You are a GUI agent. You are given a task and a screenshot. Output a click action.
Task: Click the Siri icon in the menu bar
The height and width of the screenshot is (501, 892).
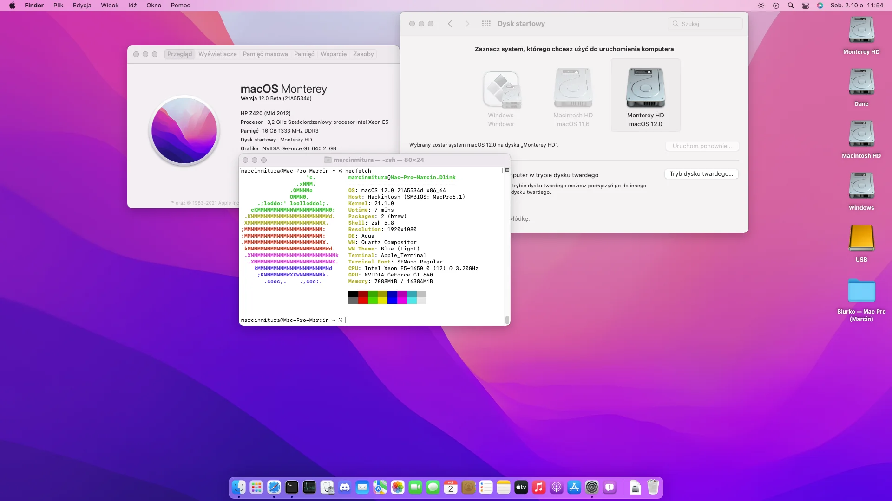pos(820,6)
